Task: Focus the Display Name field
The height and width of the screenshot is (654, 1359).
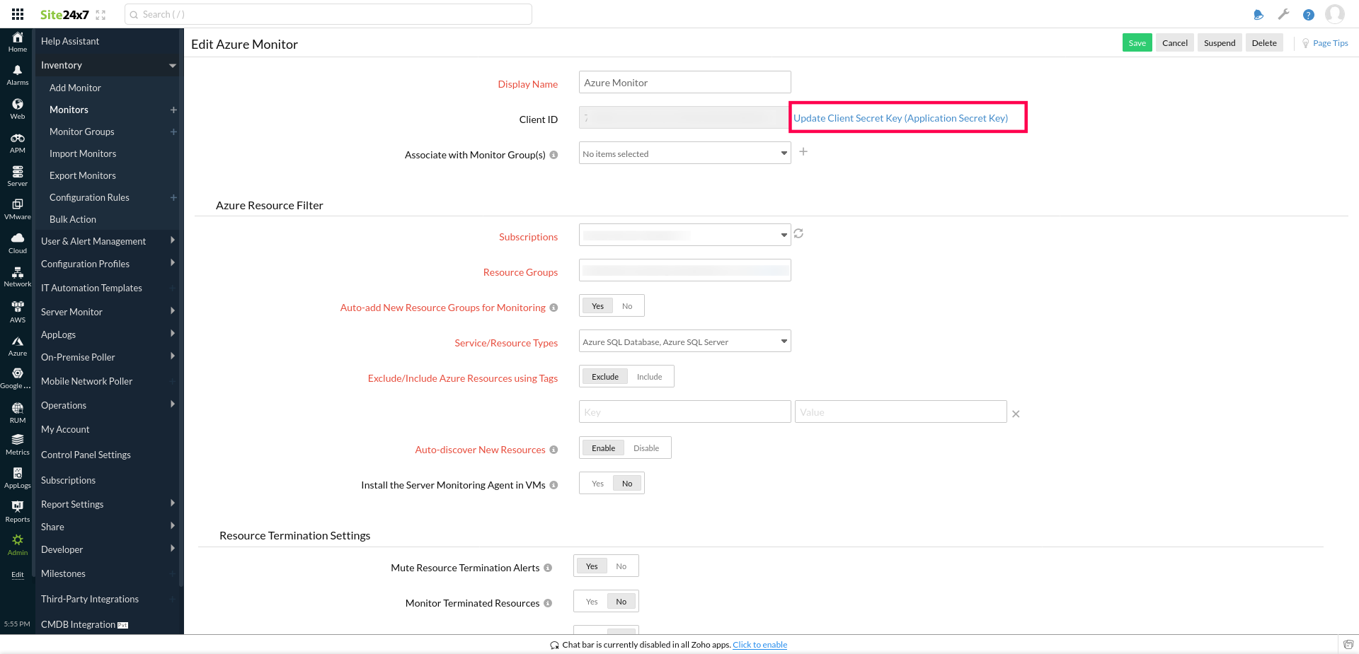Action: 684,82
